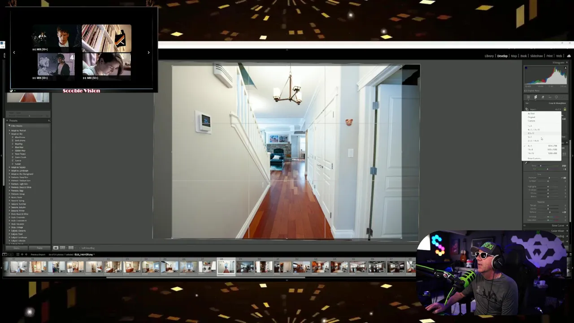Screen dimensions: 574x323
Task: Select filmstrip thumbnail number 24
Action: tap(151, 267)
